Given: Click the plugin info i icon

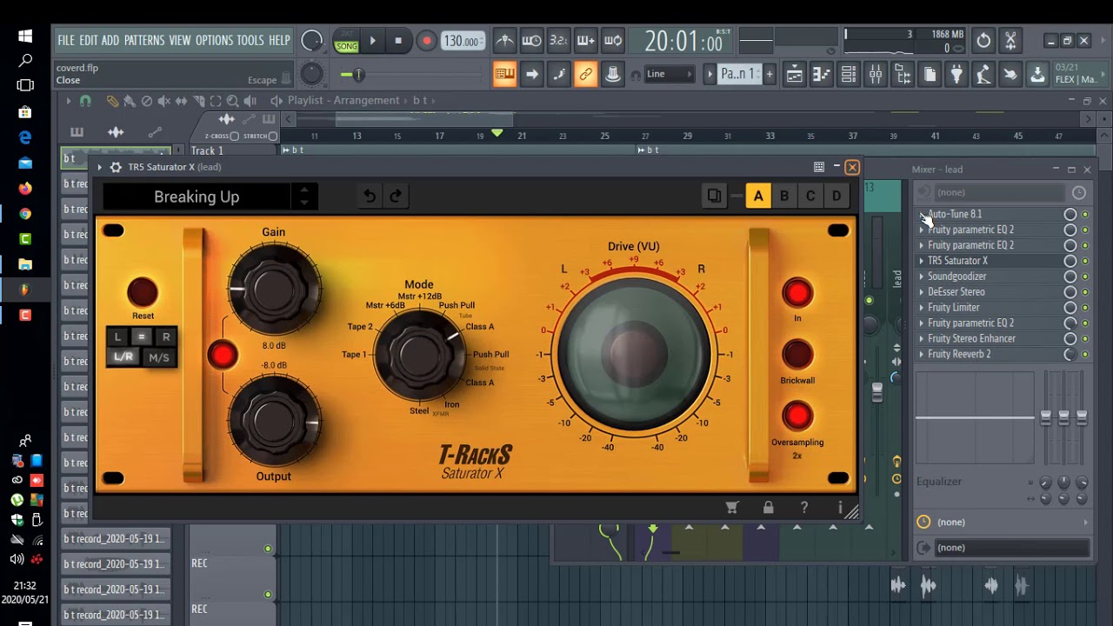Looking at the screenshot, I should tap(840, 507).
